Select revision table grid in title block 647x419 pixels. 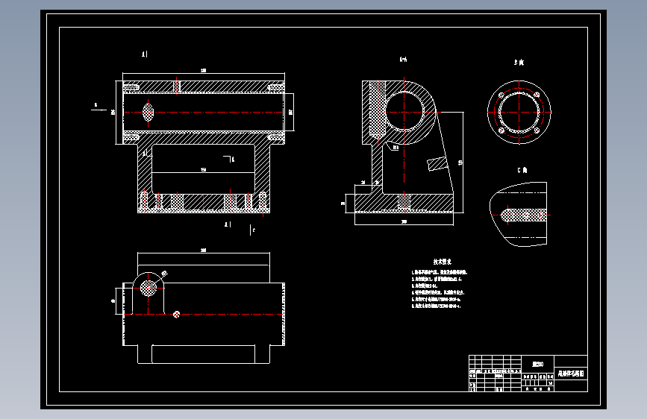click(x=496, y=374)
